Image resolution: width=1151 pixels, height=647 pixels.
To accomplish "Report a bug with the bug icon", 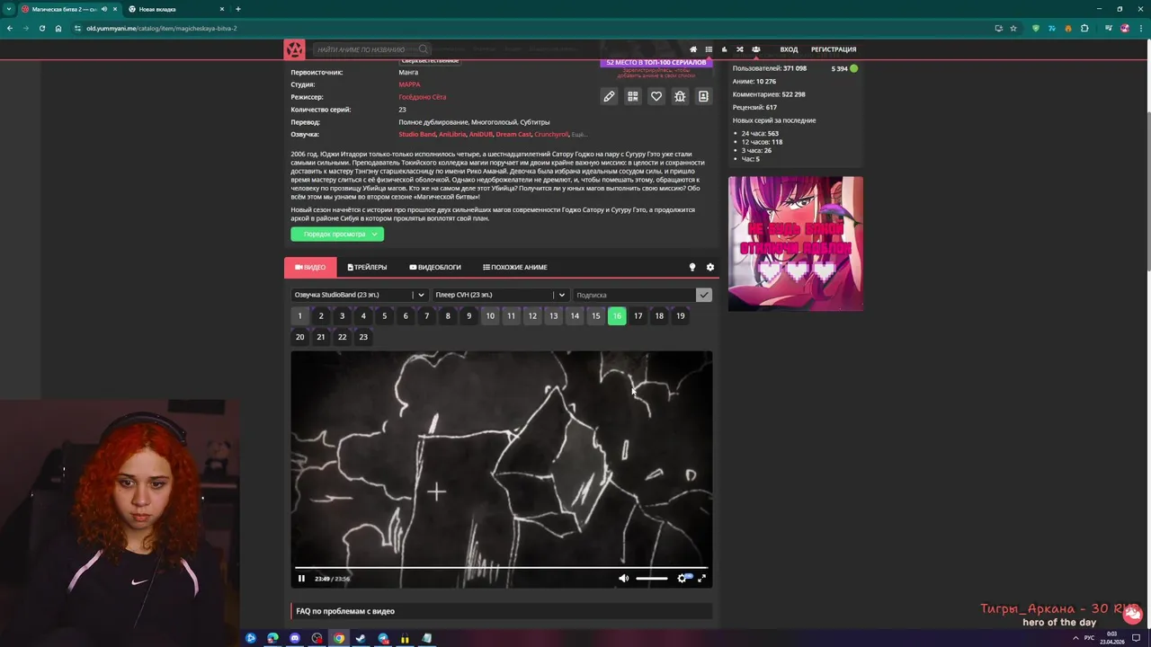I will 680,96.
